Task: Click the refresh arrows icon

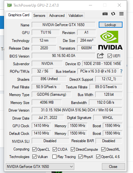Action: click(113, 14)
